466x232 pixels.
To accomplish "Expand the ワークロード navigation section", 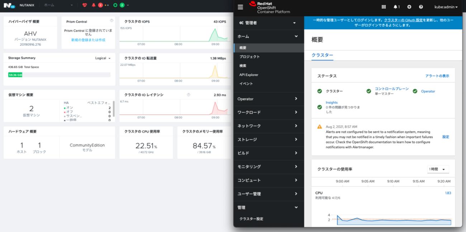I will point(268,112).
